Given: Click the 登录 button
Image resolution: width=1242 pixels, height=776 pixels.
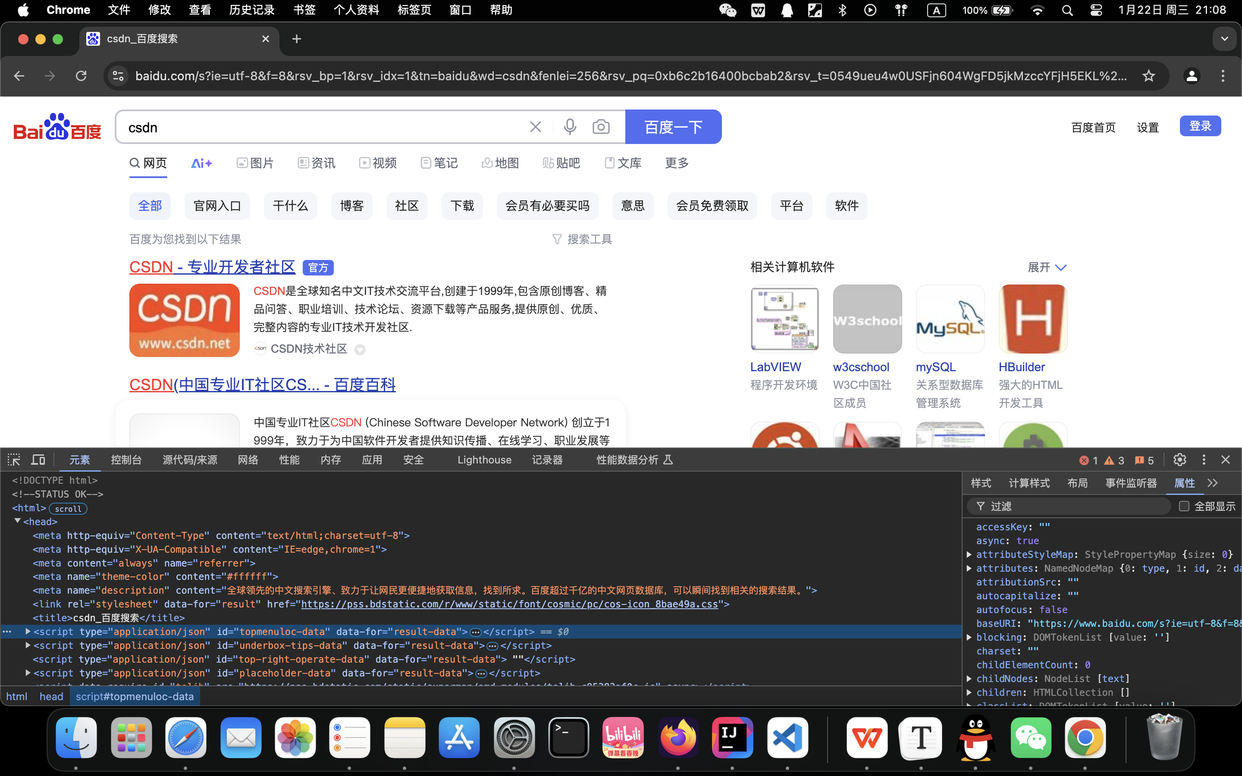Looking at the screenshot, I should 1200,126.
